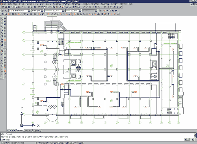Click the Help question mark toolbar icon

[108, 14]
